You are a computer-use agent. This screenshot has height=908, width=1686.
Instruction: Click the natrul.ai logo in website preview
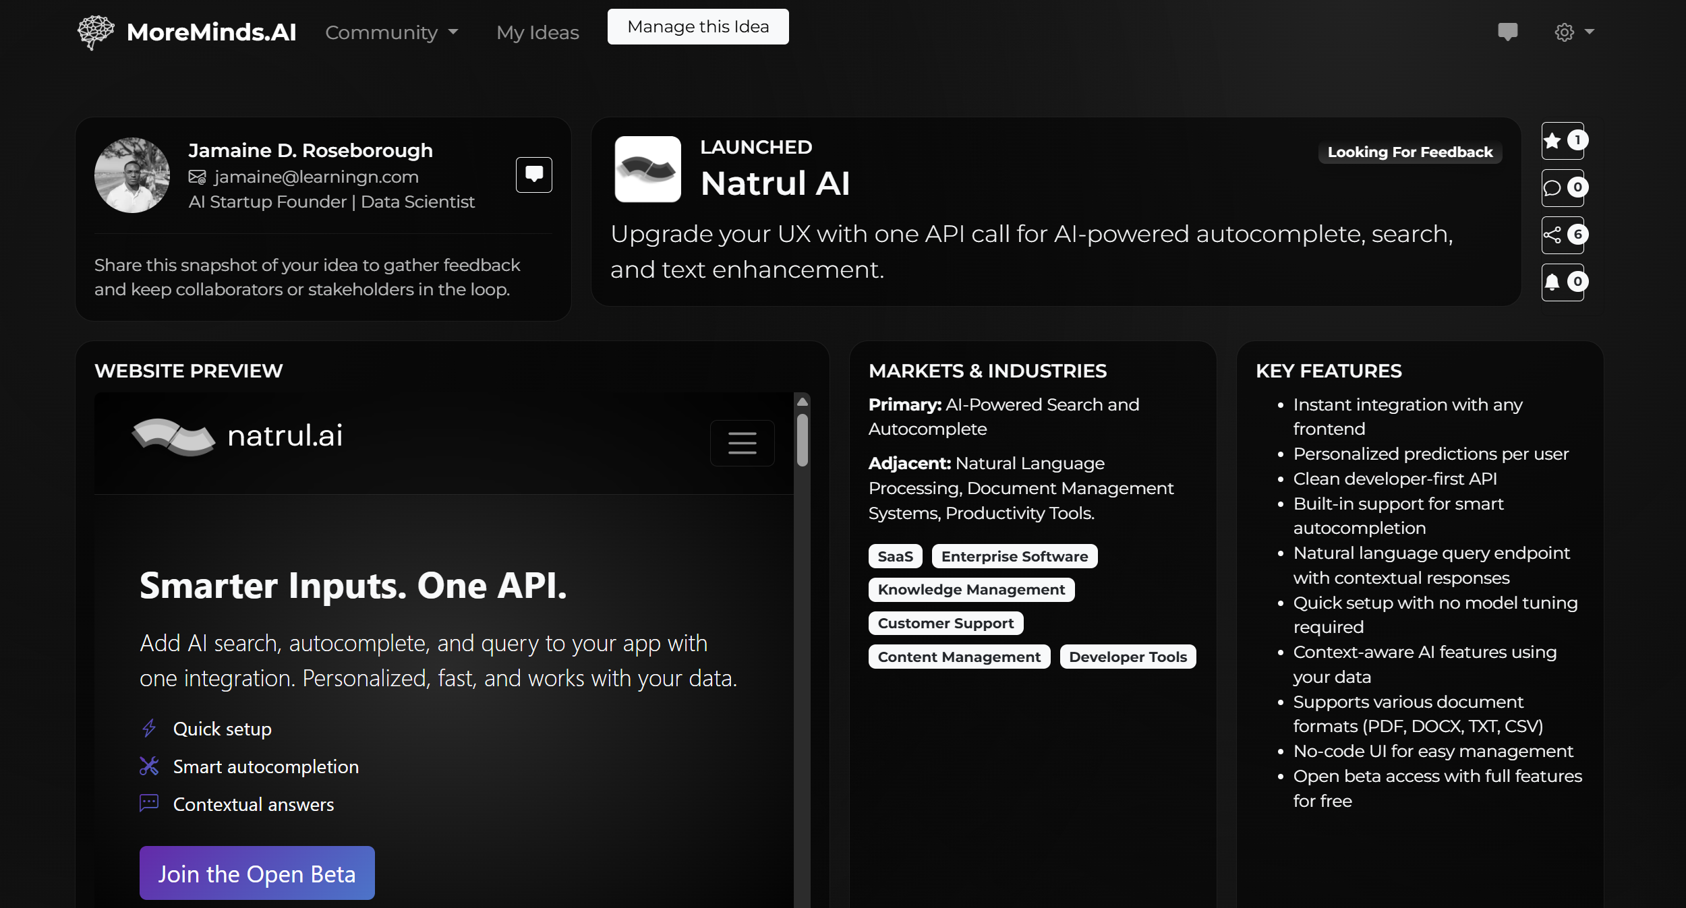[237, 436]
